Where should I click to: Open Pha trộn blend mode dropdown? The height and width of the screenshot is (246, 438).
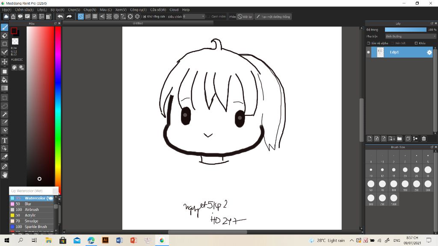410,36
